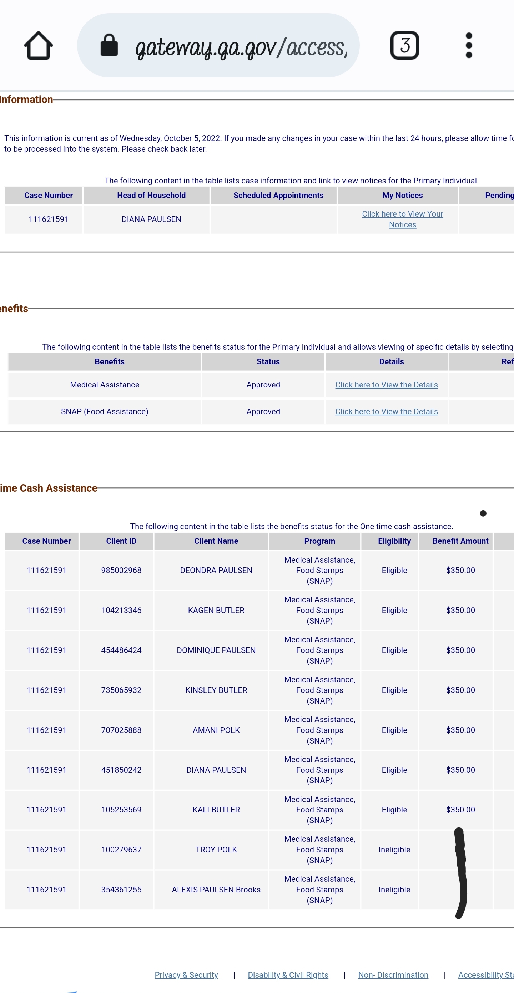Select the Medical Assistance benefit cell

click(105, 385)
